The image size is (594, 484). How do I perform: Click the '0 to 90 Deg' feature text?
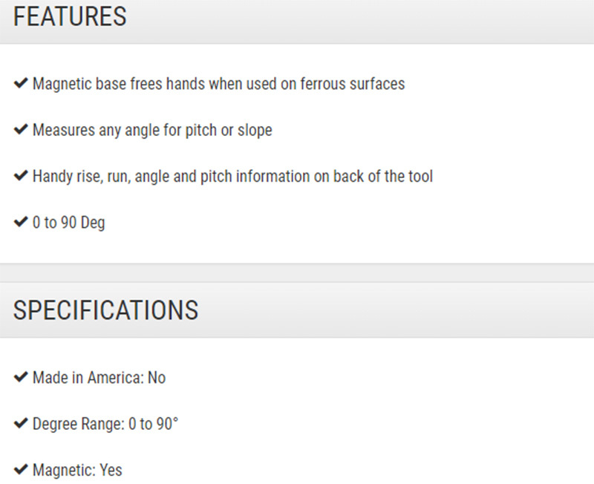click(x=68, y=223)
